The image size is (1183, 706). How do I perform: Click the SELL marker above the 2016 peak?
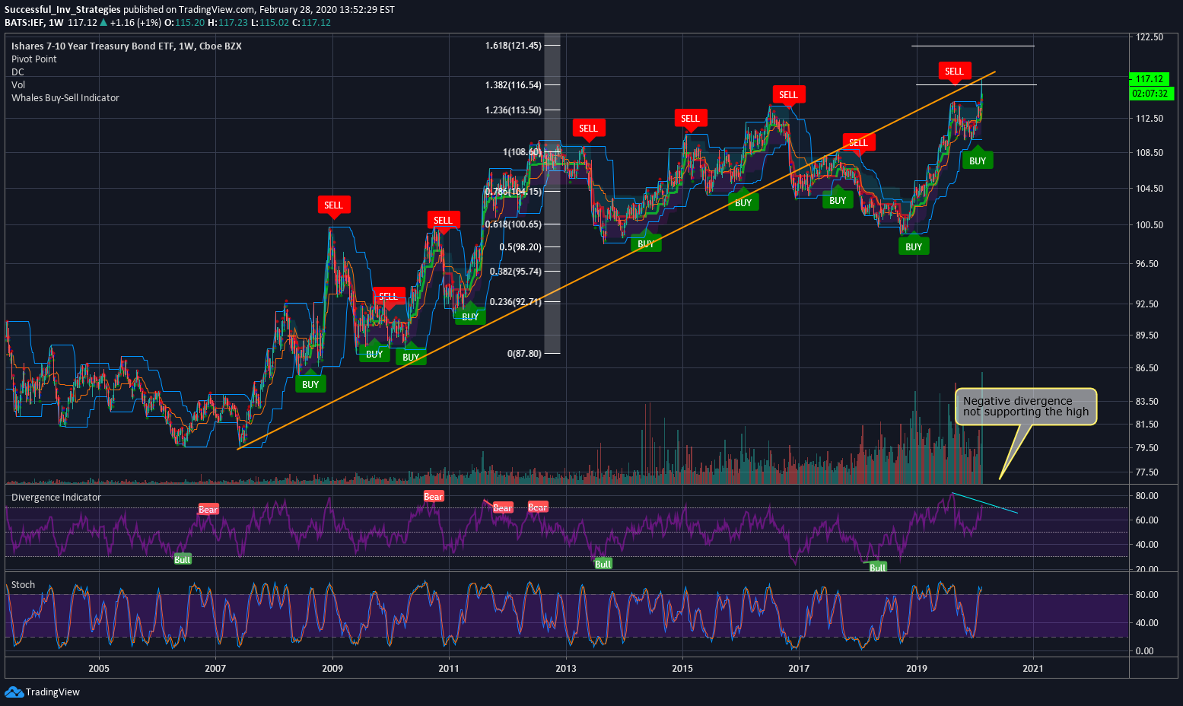(788, 95)
